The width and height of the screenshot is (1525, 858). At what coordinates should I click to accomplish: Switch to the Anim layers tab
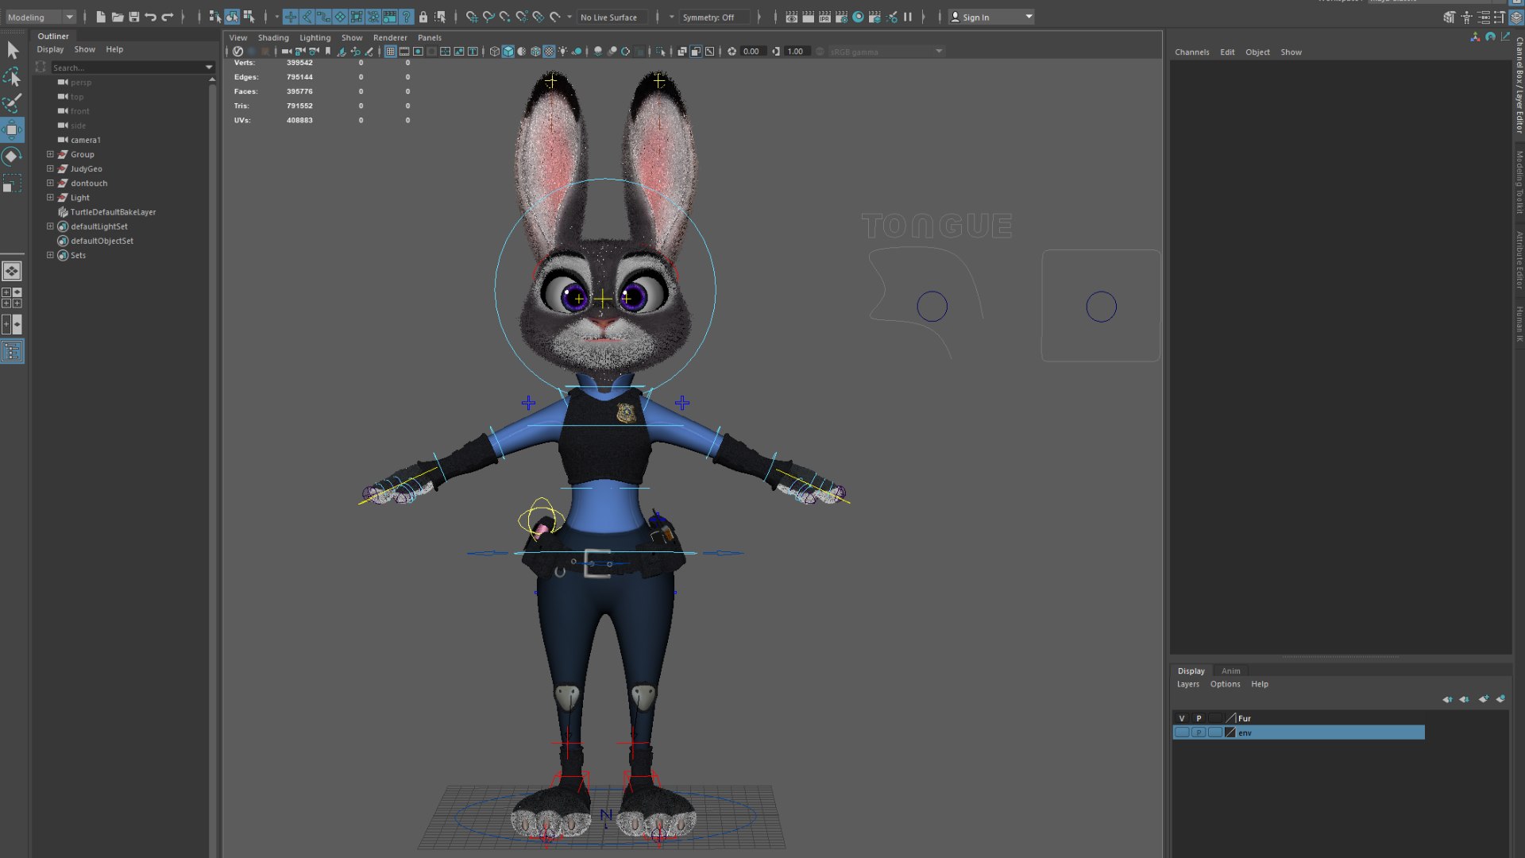1230,671
